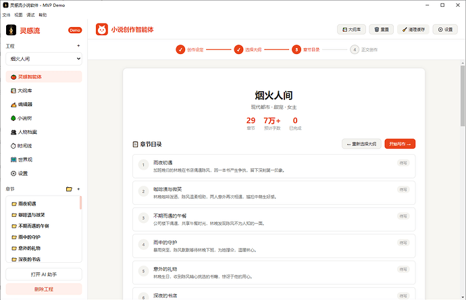Screen dimensions: 466x300
Task: Open the 调试 menu
Action: tap(30, 15)
